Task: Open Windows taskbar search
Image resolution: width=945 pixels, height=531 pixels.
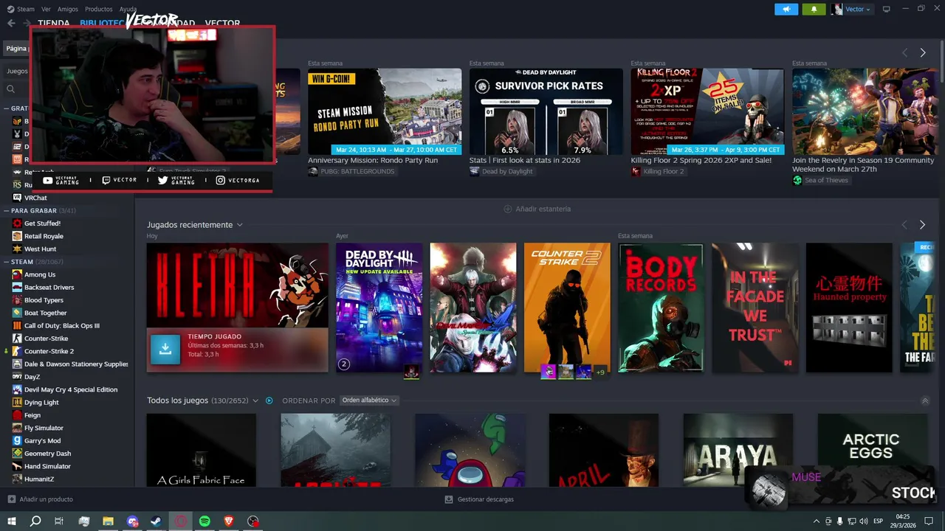Action: 35,521
